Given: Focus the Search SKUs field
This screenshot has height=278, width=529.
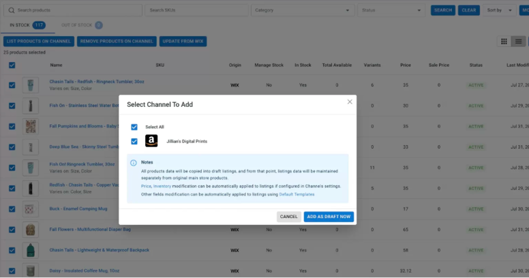Looking at the screenshot, I should point(196,10).
